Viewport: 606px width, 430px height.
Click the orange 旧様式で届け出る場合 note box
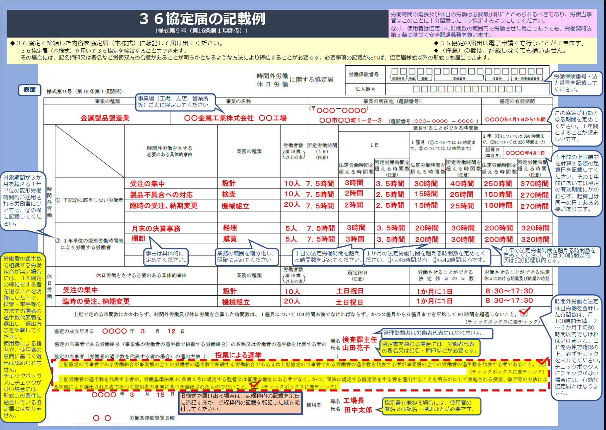(x=240, y=403)
